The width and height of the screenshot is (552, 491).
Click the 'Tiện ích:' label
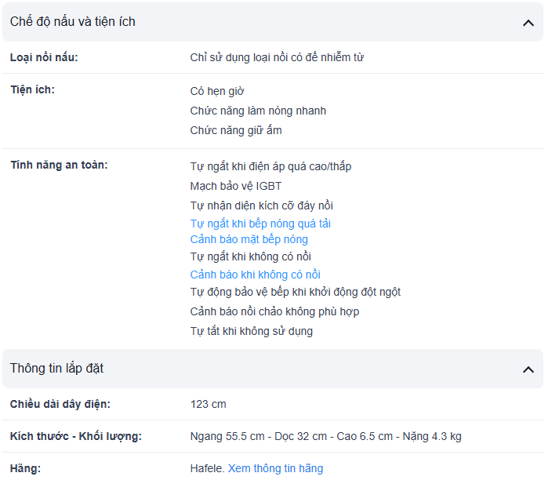[32, 89]
